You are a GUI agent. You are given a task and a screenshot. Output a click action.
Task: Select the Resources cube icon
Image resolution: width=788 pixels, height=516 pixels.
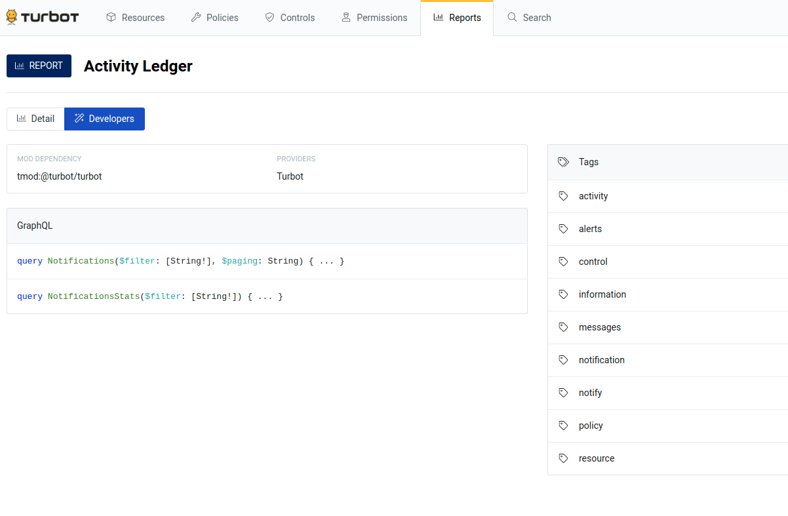(x=110, y=17)
